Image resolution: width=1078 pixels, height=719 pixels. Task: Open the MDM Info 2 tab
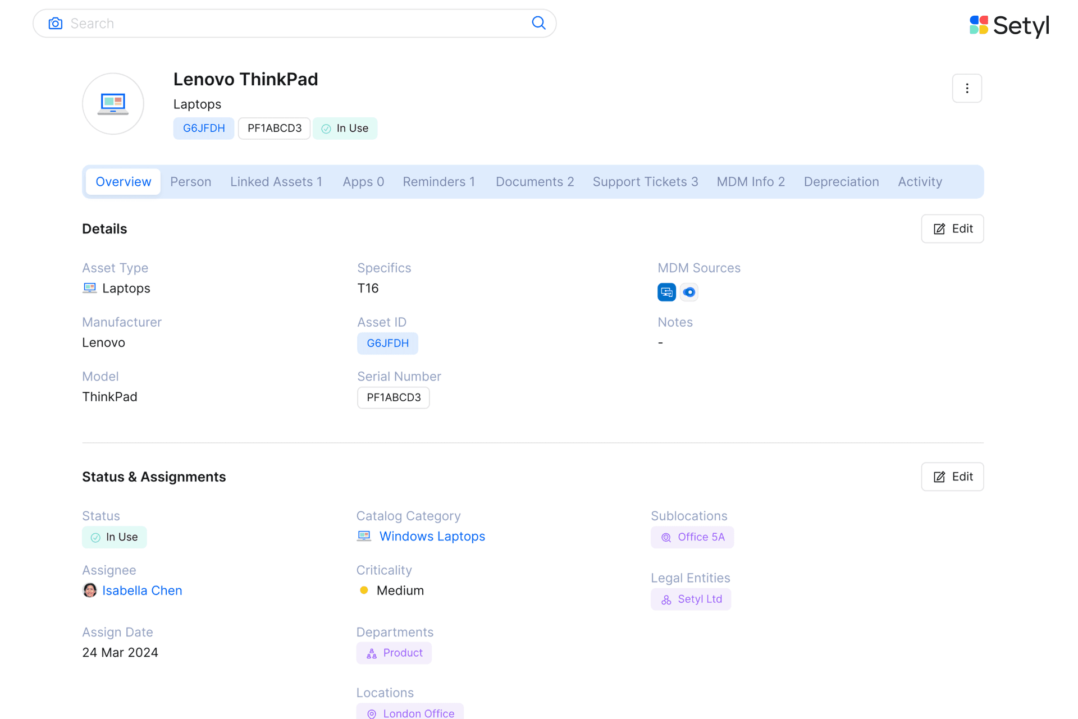point(751,182)
